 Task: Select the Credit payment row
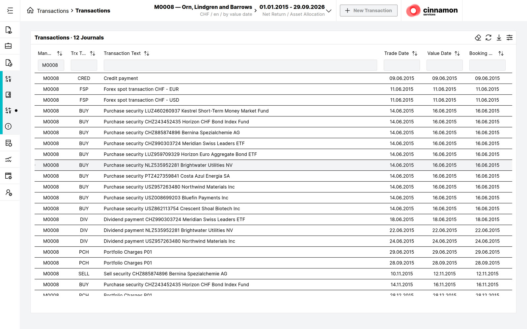point(273,78)
